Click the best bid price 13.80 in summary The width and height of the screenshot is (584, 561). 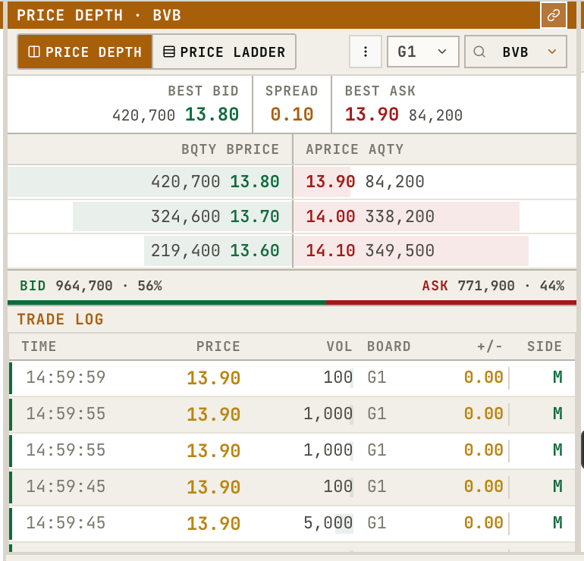(212, 114)
